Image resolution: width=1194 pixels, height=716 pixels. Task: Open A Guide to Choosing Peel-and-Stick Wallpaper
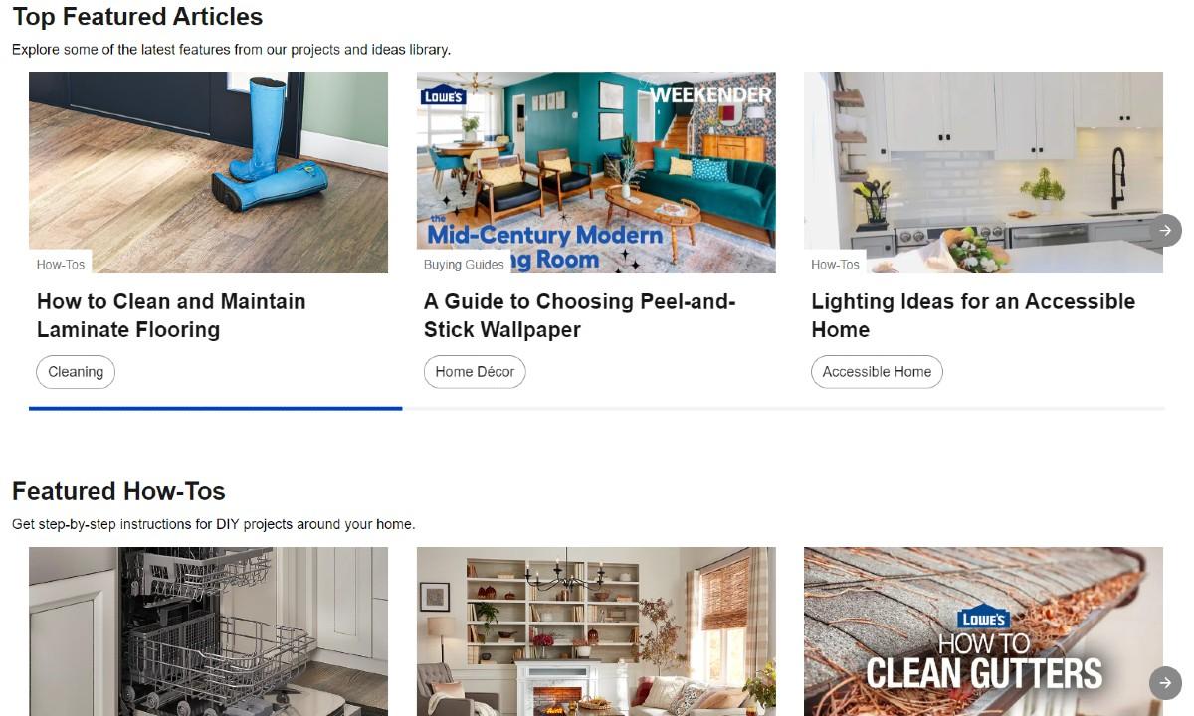point(579,315)
